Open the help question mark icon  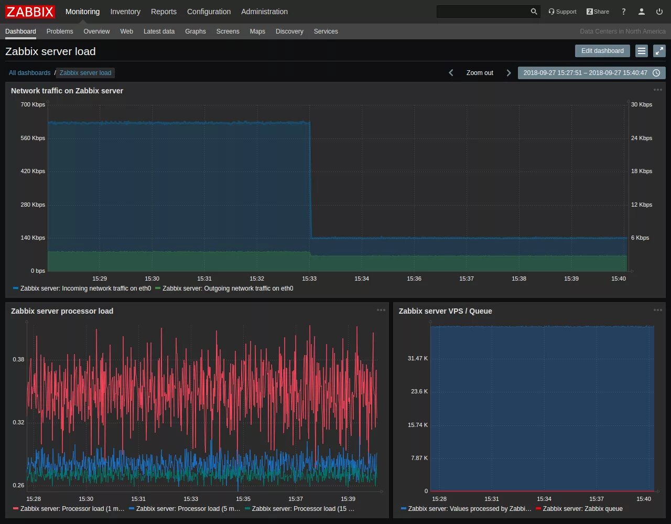pos(623,12)
